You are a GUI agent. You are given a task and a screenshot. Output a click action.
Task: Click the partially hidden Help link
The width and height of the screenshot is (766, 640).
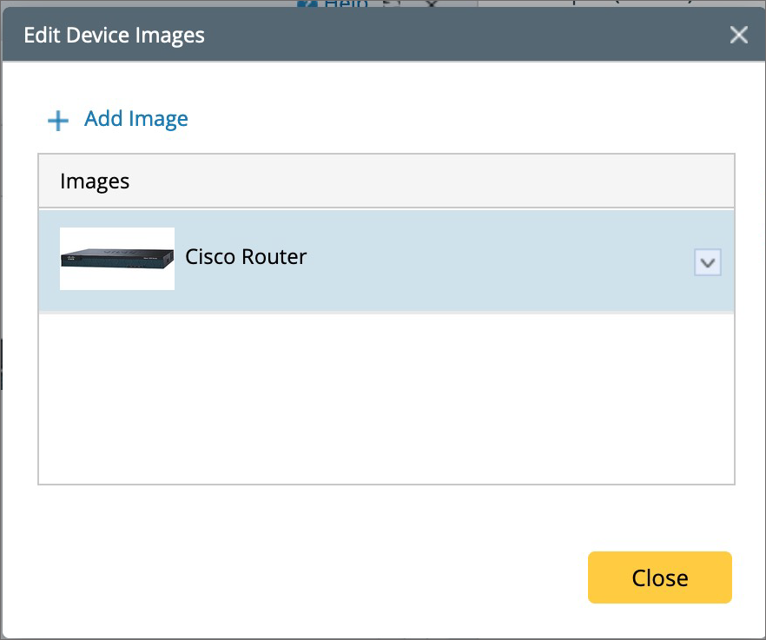point(346,4)
